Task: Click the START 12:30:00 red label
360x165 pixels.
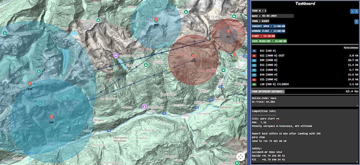Action: [263, 36]
